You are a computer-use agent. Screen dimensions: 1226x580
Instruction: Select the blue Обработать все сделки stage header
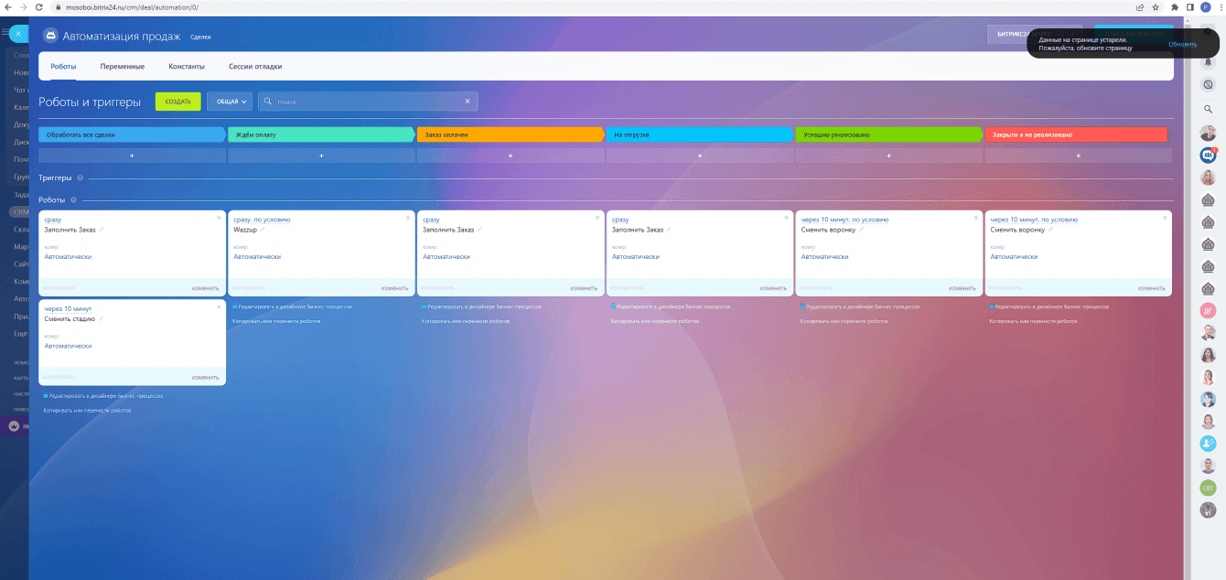(x=132, y=134)
